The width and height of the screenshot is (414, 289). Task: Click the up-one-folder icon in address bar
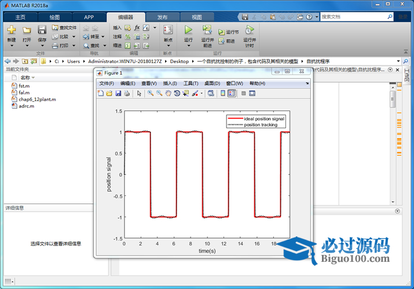[25, 61]
